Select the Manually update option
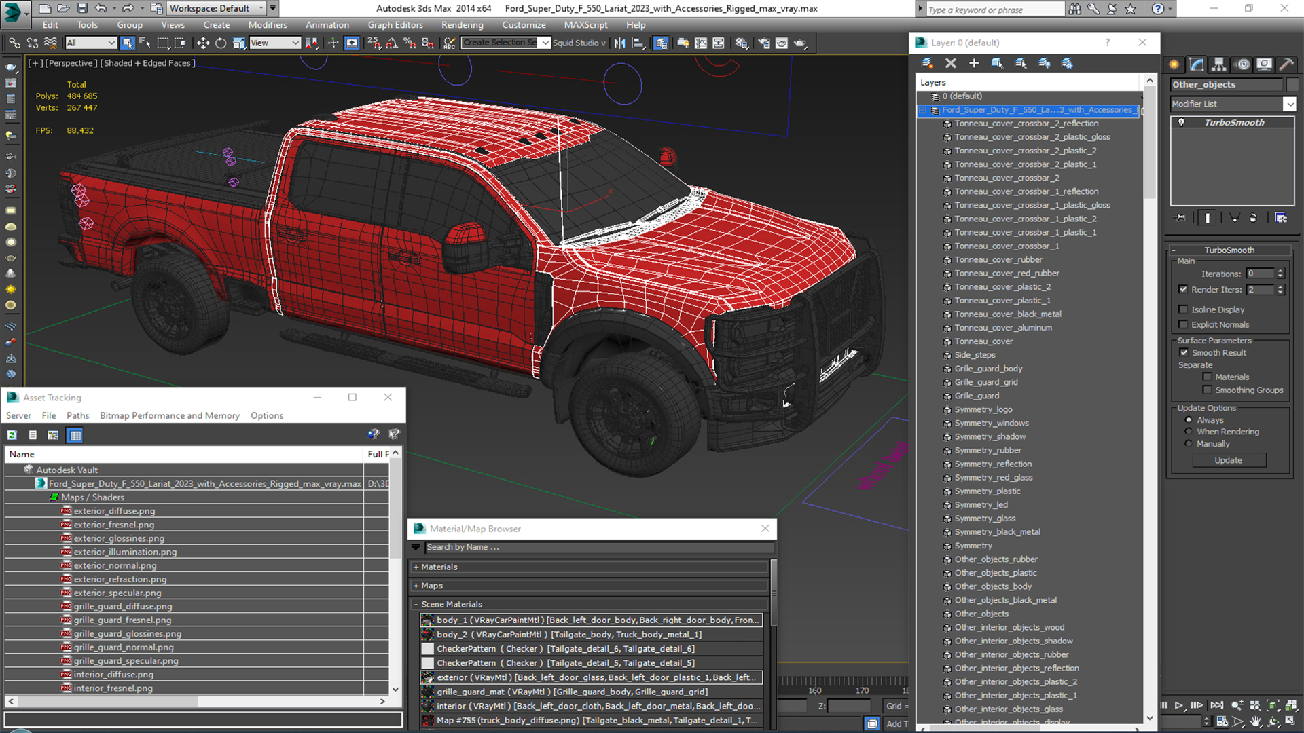The image size is (1304, 733). coord(1189,444)
